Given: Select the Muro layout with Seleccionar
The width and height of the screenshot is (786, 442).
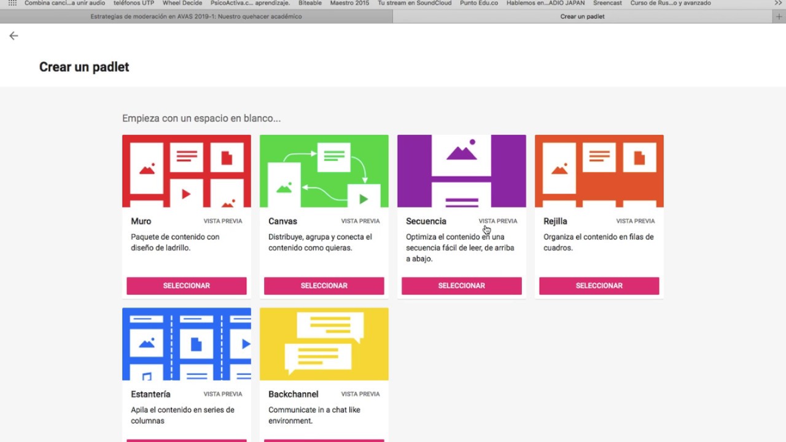Looking at the screenshot, I should click(x=187, y=285).
